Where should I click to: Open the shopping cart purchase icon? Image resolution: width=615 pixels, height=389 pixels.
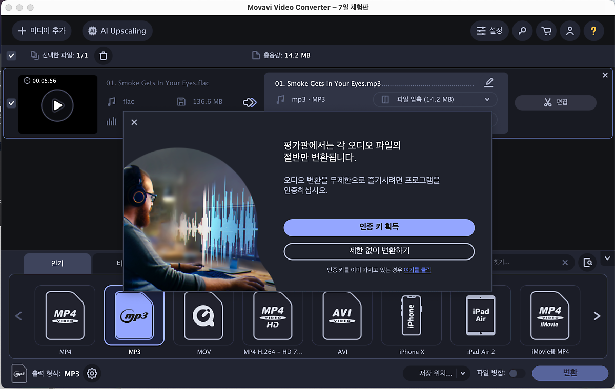click(x=546, y=31)
